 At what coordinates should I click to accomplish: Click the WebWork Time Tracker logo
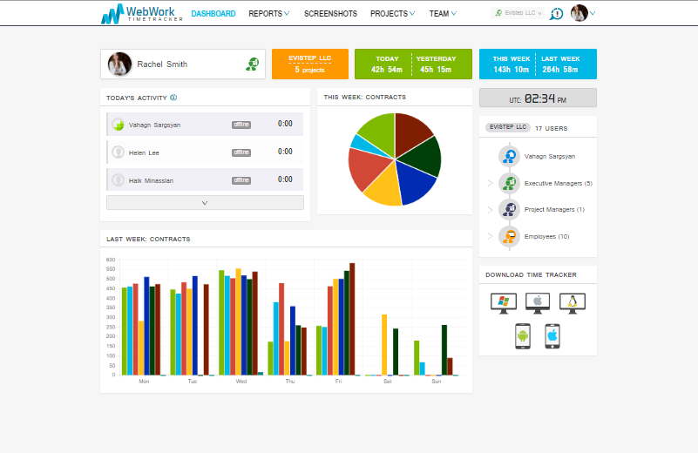[x=141, y=14]
